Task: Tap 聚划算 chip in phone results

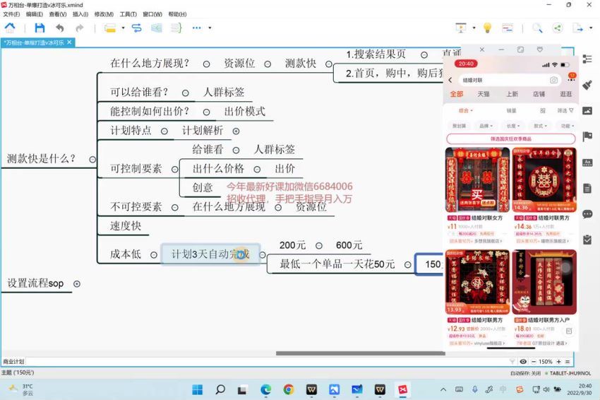Action: point(460,126)
